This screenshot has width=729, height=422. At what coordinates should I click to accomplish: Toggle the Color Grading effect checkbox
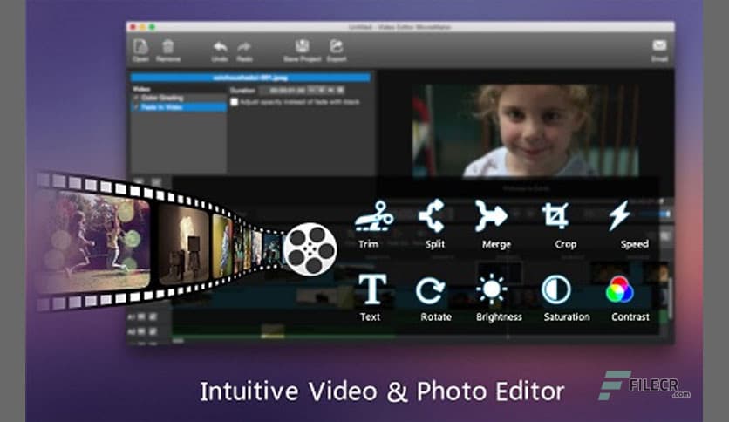pos(136,98)
